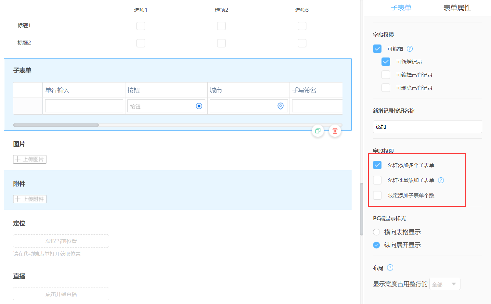Click the 标题1 row label
Viewport: 491px width, 304px height.
point(24,25)
